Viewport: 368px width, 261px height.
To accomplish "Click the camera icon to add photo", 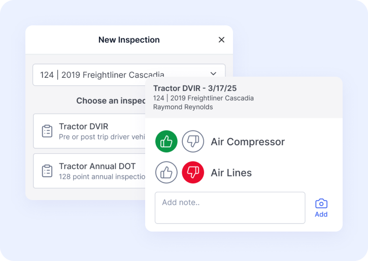I will click(x=321, y=203).
